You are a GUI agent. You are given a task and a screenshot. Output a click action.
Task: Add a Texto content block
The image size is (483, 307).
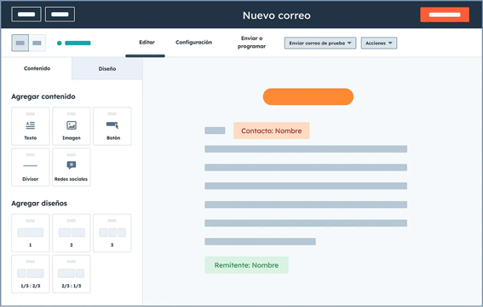31,126
